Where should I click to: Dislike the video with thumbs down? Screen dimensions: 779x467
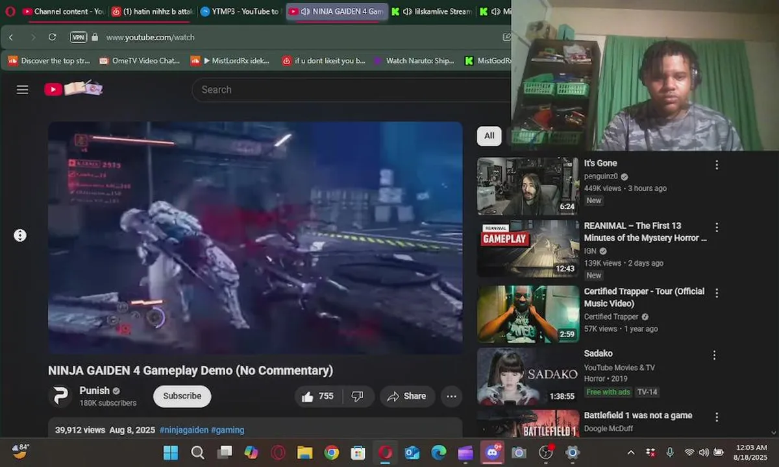tap(357, 396)
